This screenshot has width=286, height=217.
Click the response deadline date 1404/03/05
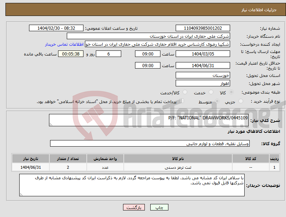tap(203, 54)
